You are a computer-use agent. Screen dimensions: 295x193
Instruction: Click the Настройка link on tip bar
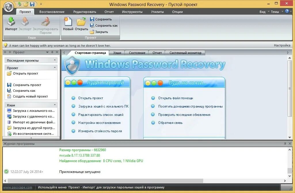pos(282,45)
